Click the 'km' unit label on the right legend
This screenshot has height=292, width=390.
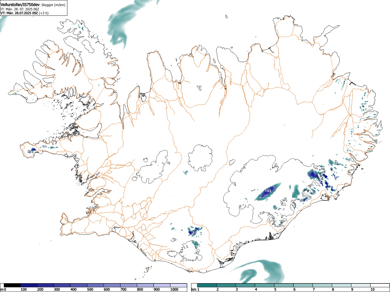(x=194, y=290)
